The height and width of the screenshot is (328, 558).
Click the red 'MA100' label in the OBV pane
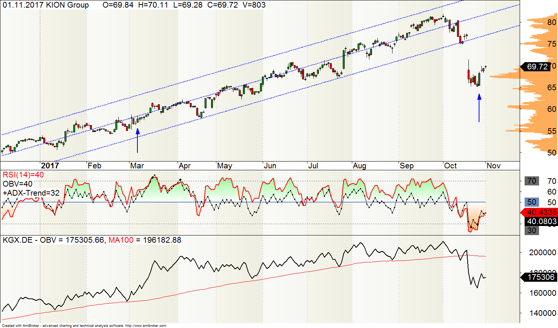click(121, 240)
